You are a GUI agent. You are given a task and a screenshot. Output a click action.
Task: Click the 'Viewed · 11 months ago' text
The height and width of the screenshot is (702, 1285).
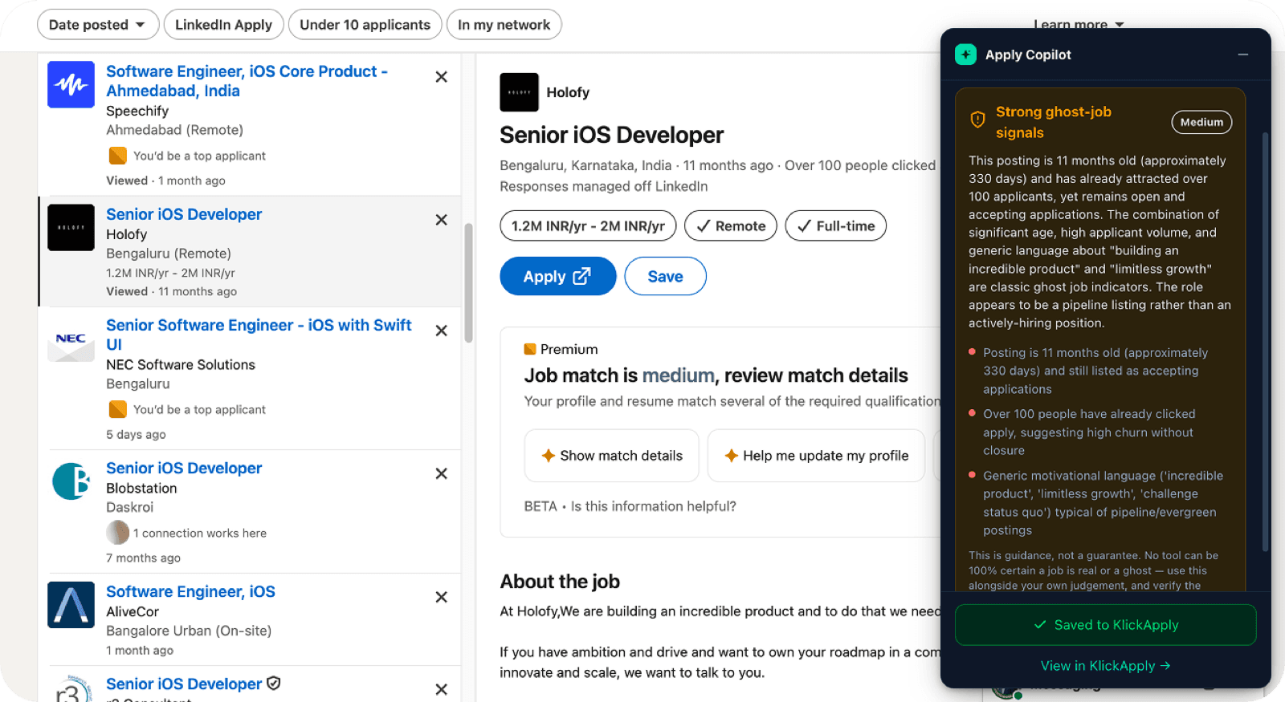[171, 291]
